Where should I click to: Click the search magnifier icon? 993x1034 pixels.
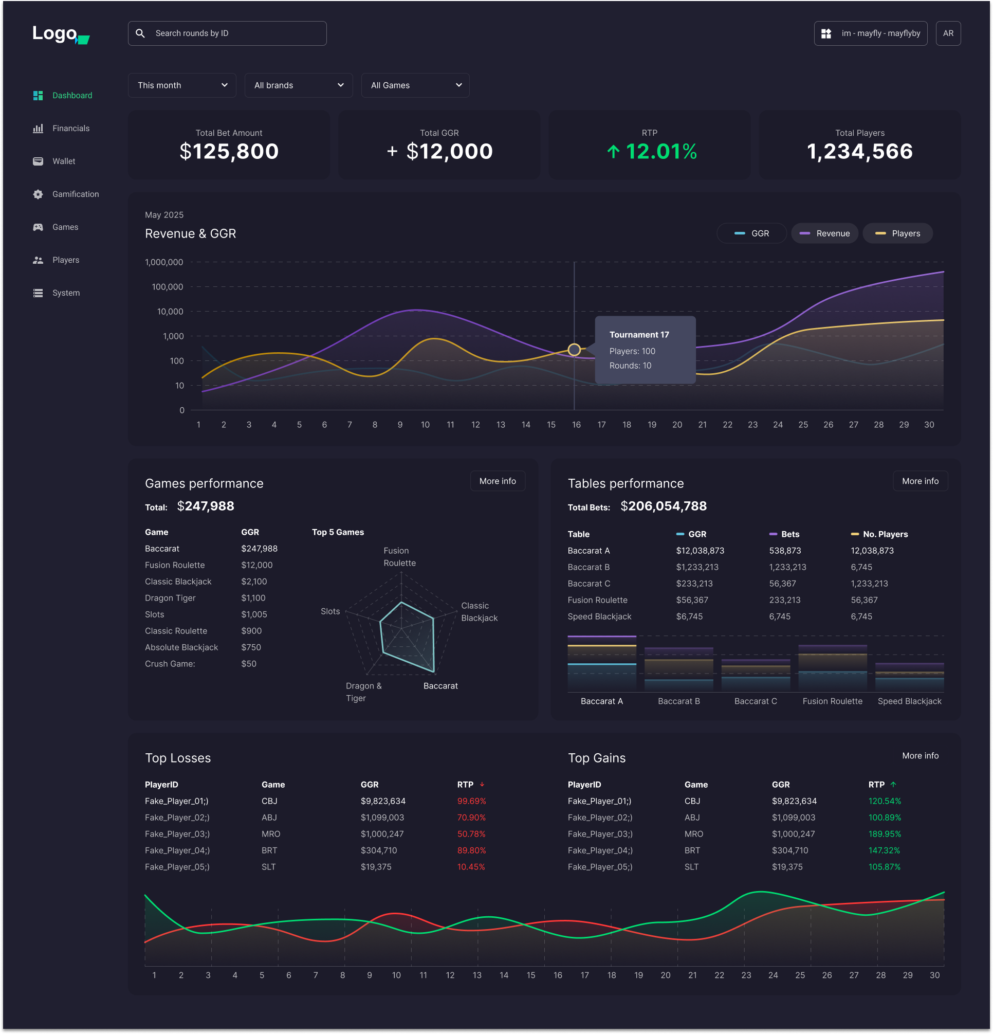[x=140, y=33]
